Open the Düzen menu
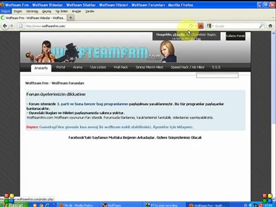The image size is (276, 207). pyautogui.click(x=18, y=11)
